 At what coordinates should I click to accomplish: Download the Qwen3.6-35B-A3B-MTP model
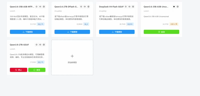click(28, 32)
